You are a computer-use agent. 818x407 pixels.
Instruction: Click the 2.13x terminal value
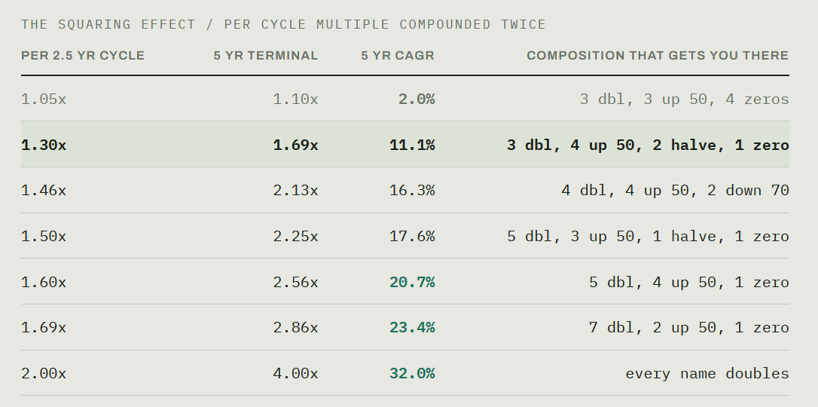tap(295, 191)
